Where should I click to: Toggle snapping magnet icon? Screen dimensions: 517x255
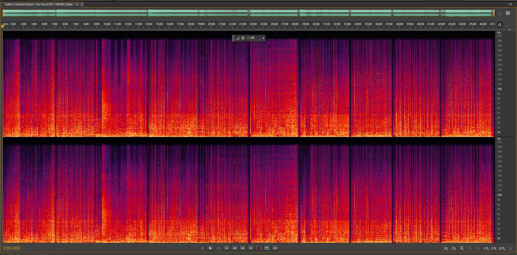pos(499,25)
